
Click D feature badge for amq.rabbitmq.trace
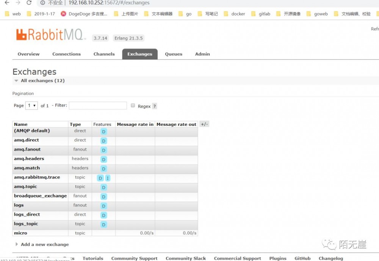tap(100, 178)
